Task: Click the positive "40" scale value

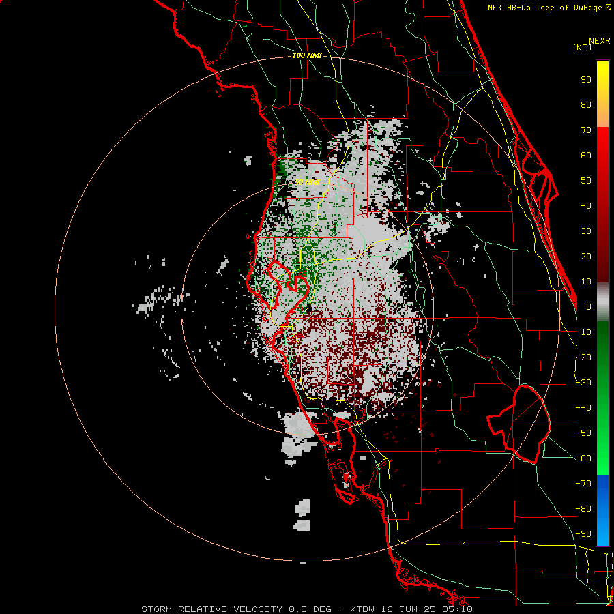Action: click(586, 206)
